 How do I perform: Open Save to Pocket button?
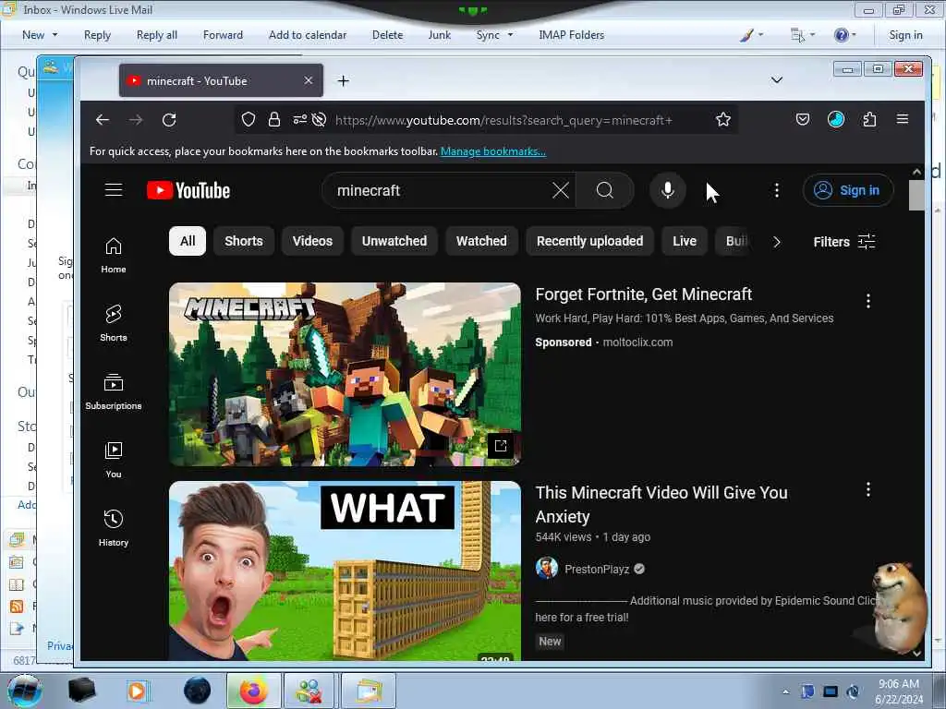pos(803,119)
